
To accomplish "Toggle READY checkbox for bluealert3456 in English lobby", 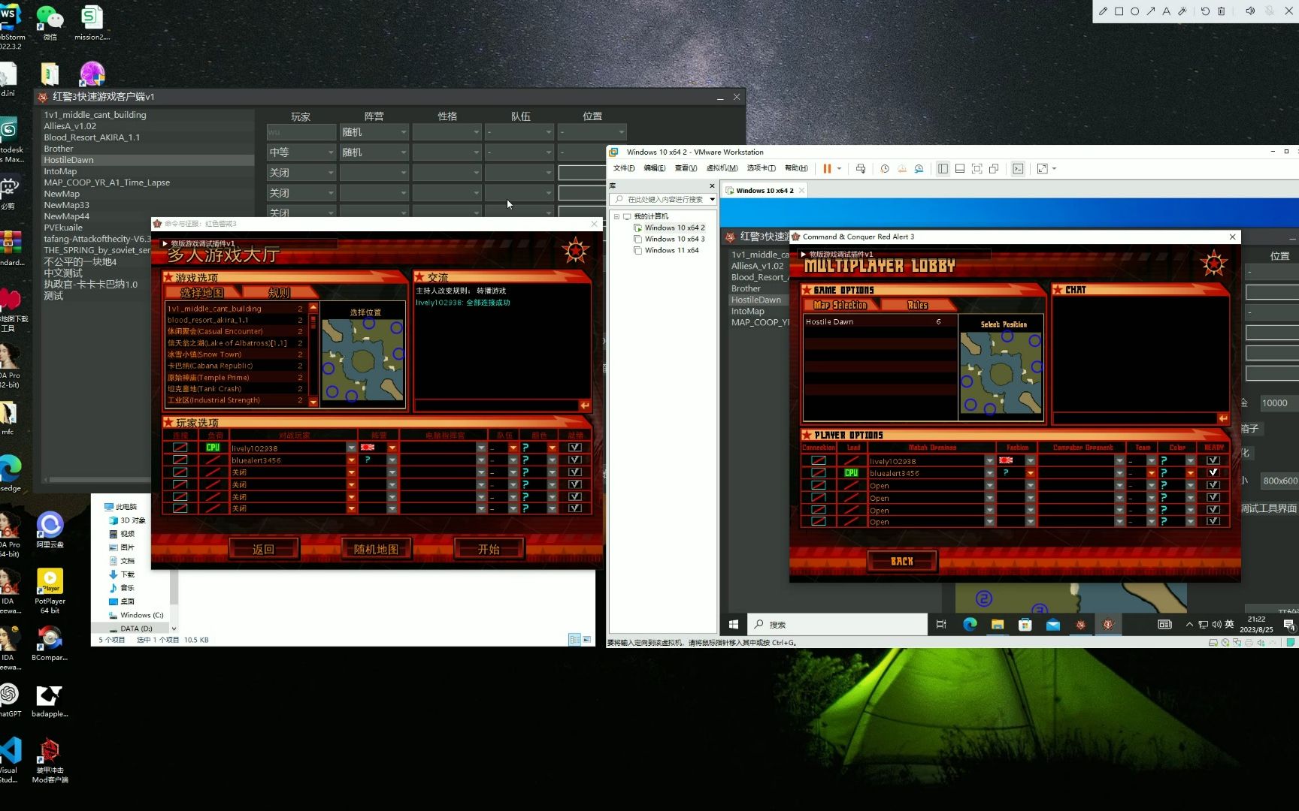I will (1213, 472).
